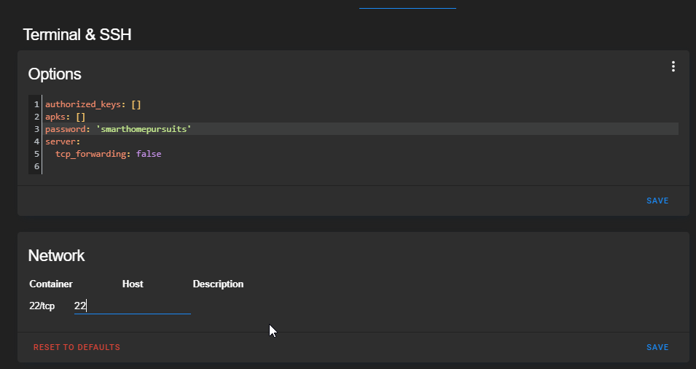
Task: Click the Options card heading
Action: (x=55, y=74)
